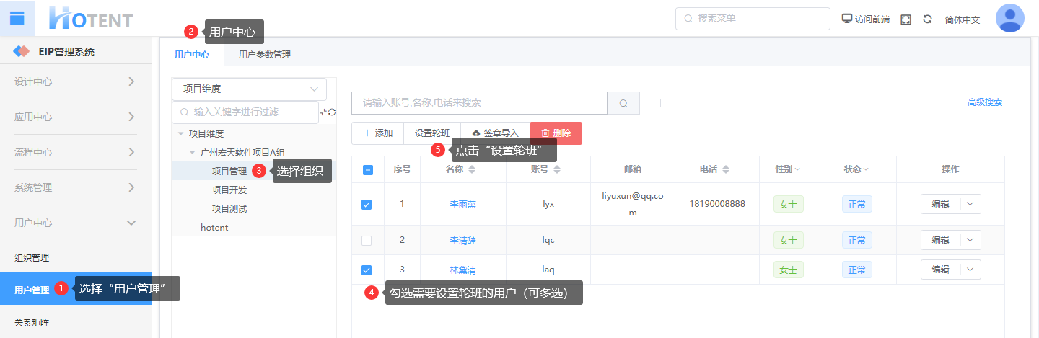
Task: Click the refresh icon in top header
Action: click(x=927, y=19)
